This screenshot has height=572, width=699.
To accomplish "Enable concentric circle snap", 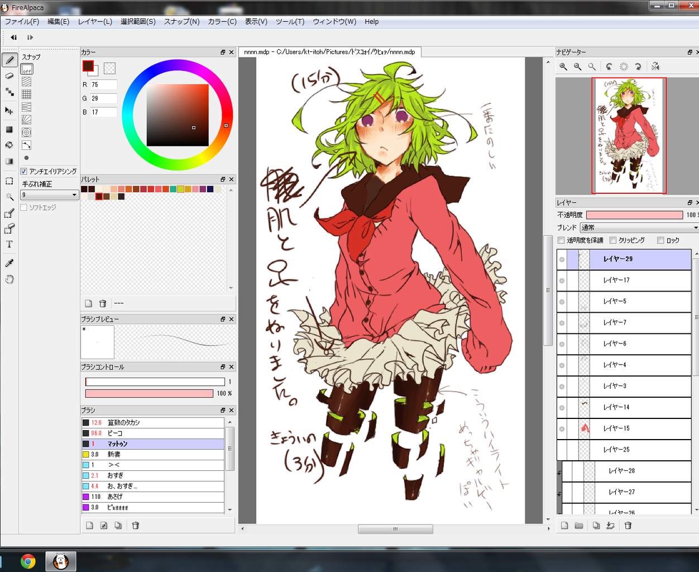I will tap(27, 132).
